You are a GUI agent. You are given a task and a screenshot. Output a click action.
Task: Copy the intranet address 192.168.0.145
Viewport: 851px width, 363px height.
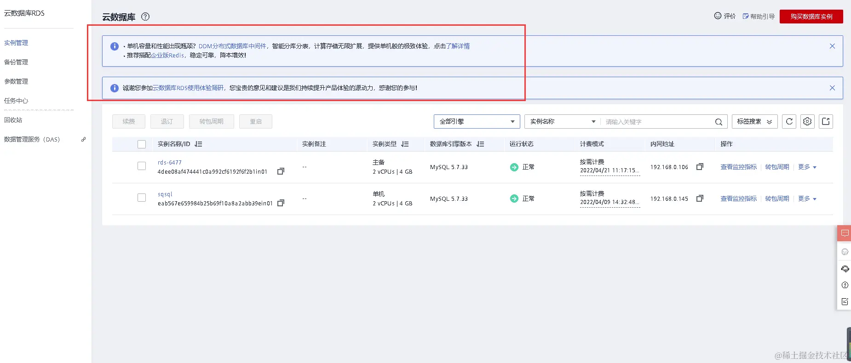coord(700,199)
